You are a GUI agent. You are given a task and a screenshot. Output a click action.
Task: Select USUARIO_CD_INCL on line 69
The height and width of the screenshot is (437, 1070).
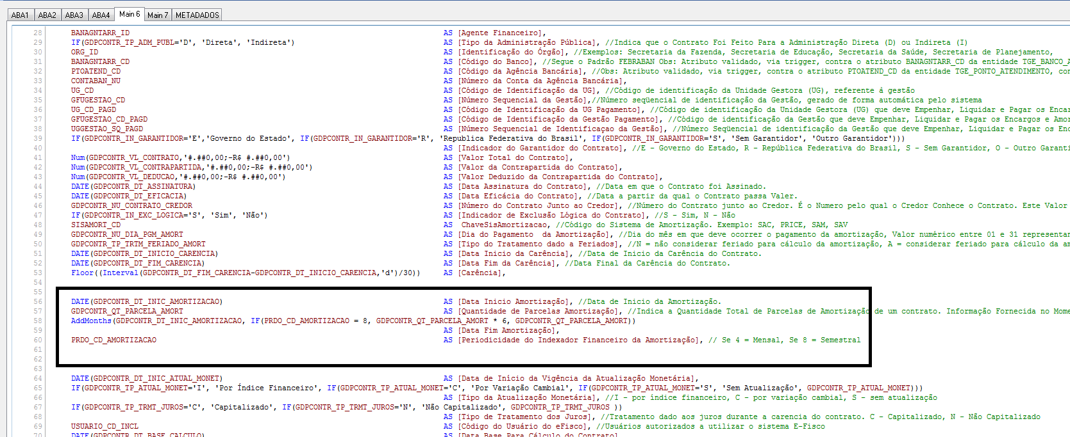pos(104,426)
